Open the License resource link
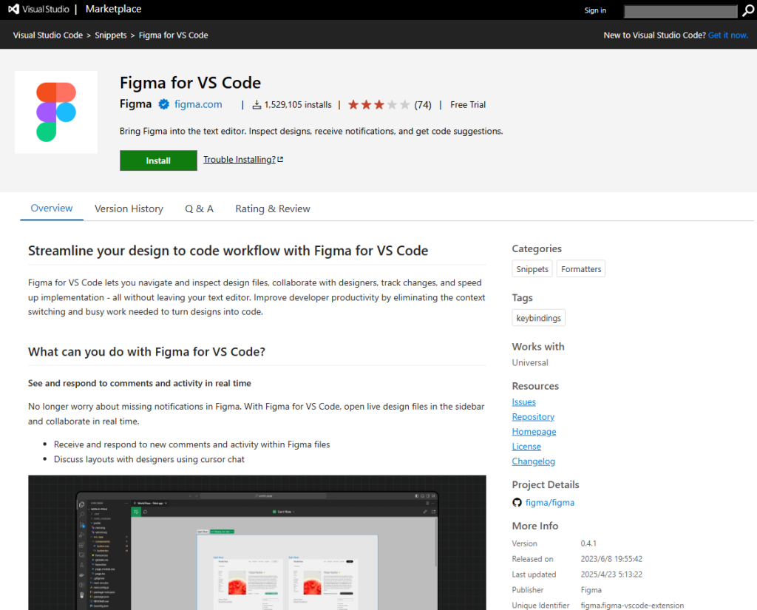This screenshot has width=757, height=610. [526, 447]
